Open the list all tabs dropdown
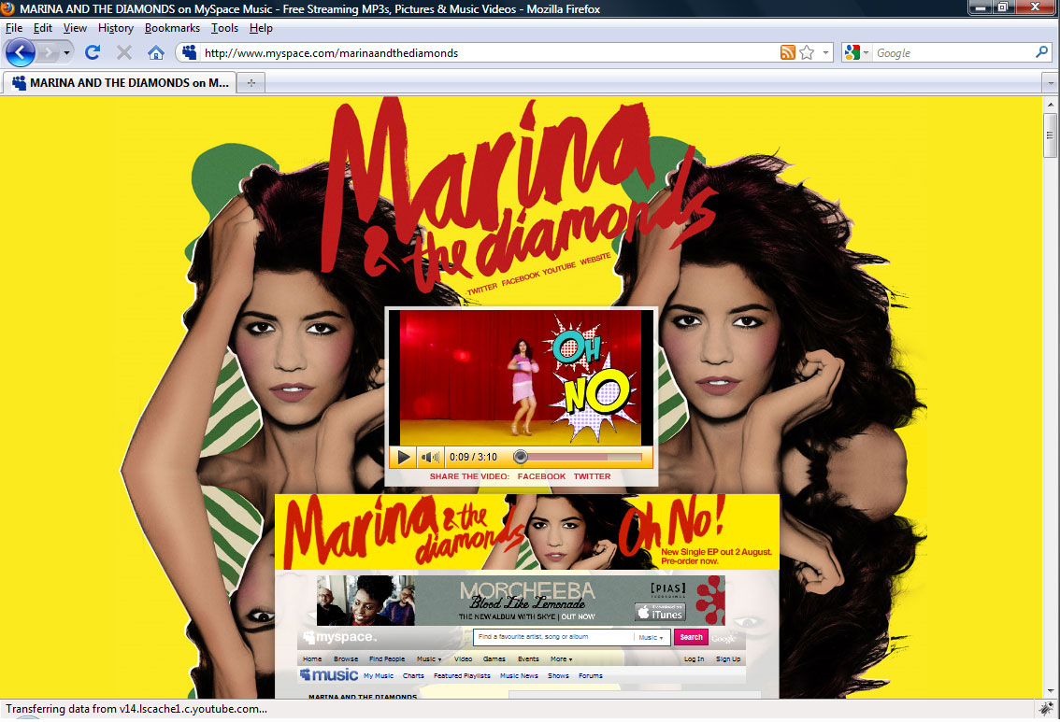 1050,83
